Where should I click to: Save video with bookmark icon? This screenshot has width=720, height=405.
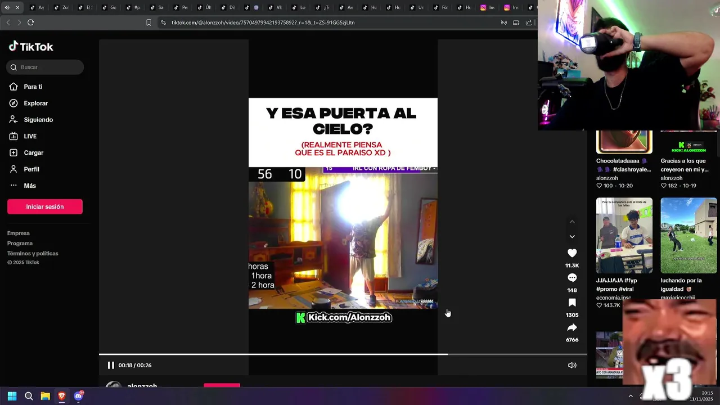(x=572, y=303)
